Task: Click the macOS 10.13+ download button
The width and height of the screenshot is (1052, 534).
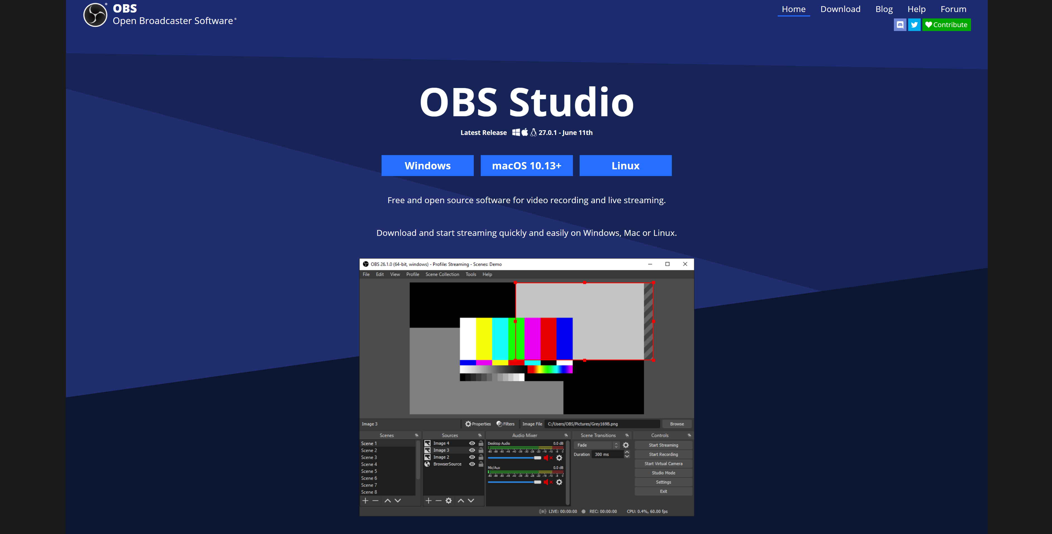Action: tap(526, 165)
